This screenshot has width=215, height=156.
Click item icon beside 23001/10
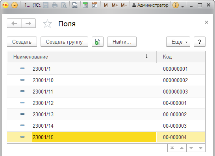22,80
